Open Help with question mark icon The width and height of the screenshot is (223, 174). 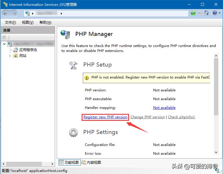click(x=215, y=13)
